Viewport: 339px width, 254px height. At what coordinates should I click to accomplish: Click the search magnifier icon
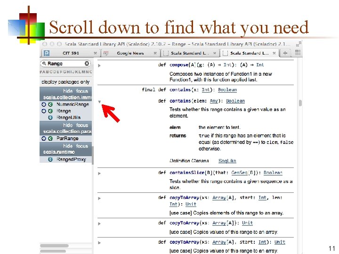44,63
